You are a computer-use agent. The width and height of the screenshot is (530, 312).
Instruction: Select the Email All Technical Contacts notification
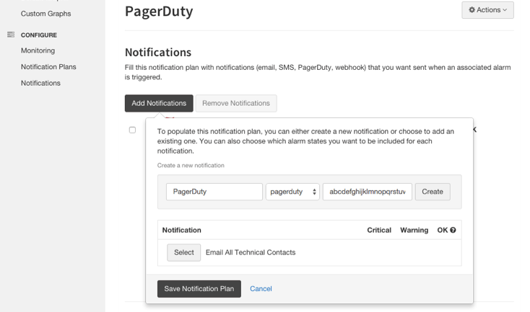[x=184, y=252]
